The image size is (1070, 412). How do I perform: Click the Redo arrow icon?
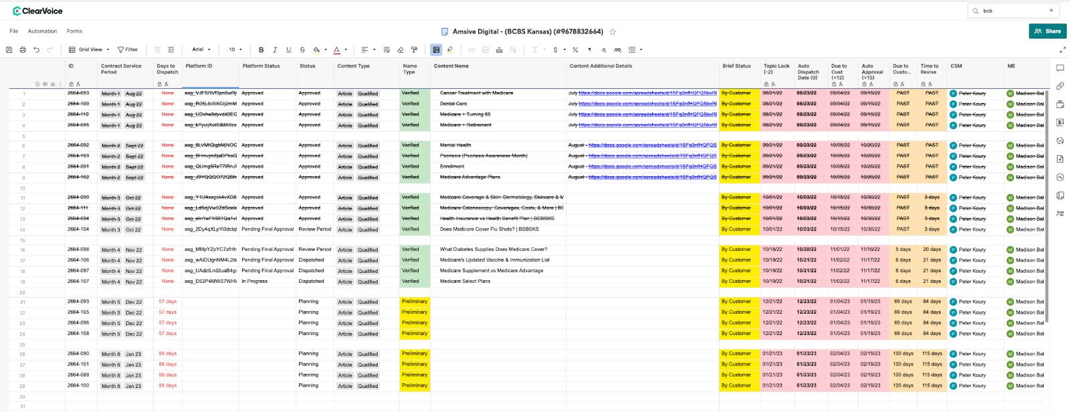[50, 49]
